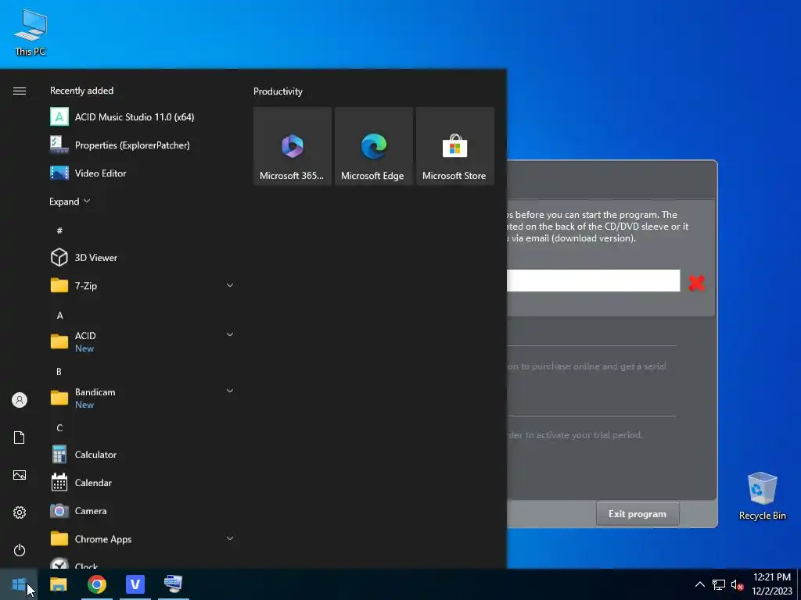The width and height of the screenshot is (801, 600).
Task: Open user account icon in Start sidebar
Action: [20, 400]
